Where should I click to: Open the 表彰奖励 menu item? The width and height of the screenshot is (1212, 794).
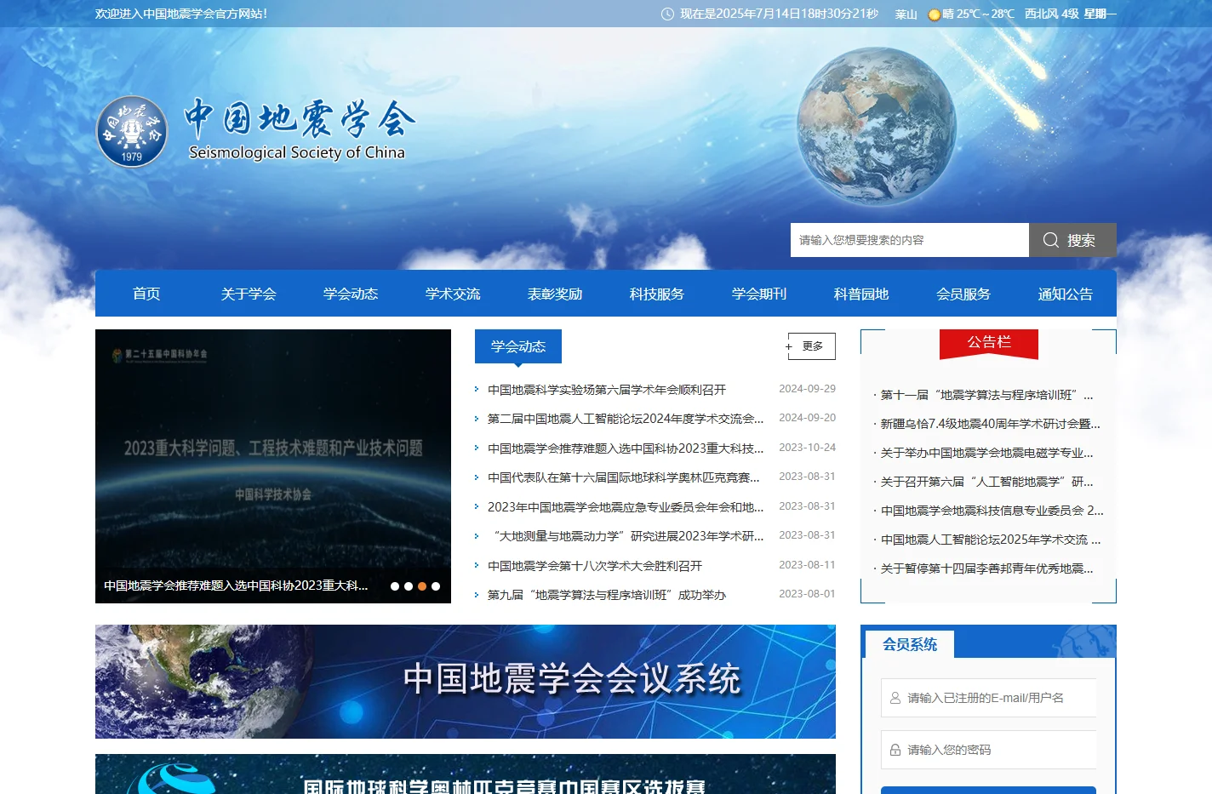(555, 294)
